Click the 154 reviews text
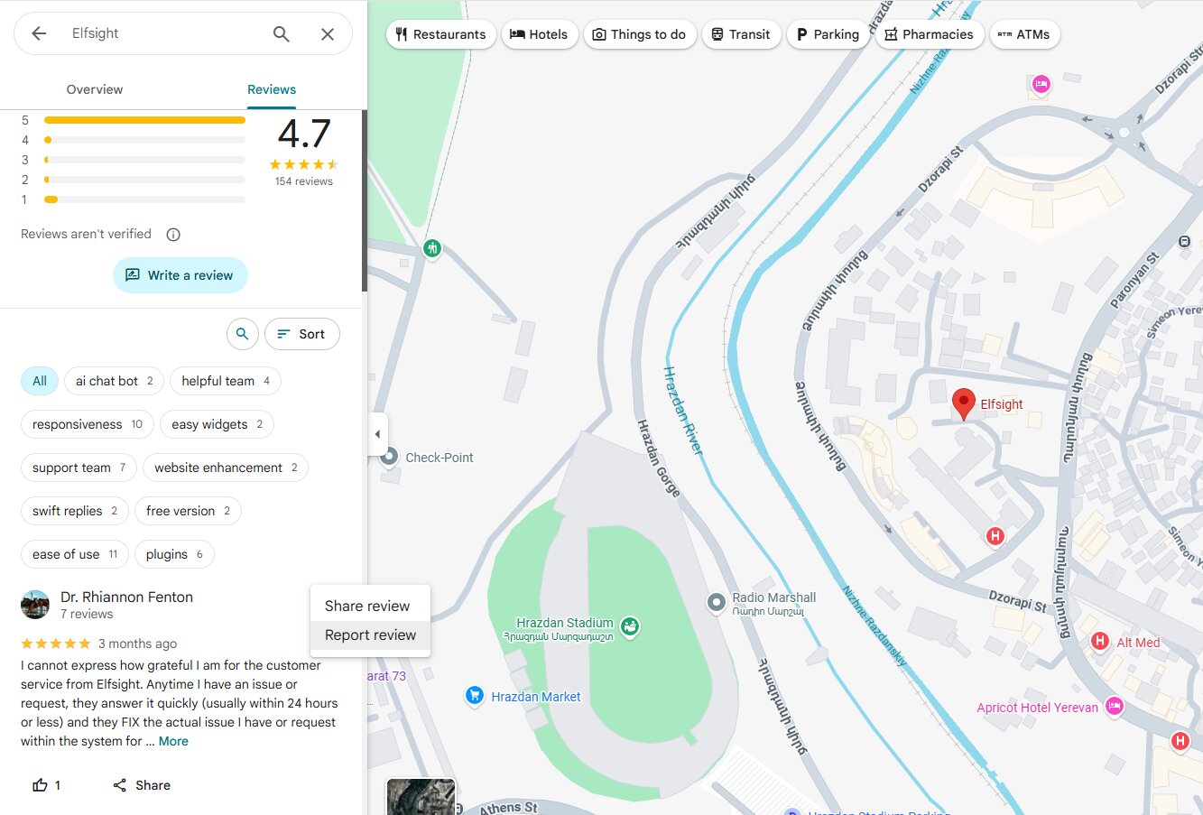This screenshot has height=815, width=1203. [304, 181]
